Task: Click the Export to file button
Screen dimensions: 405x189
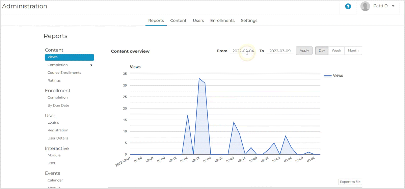Action: [x=350, y=182]
